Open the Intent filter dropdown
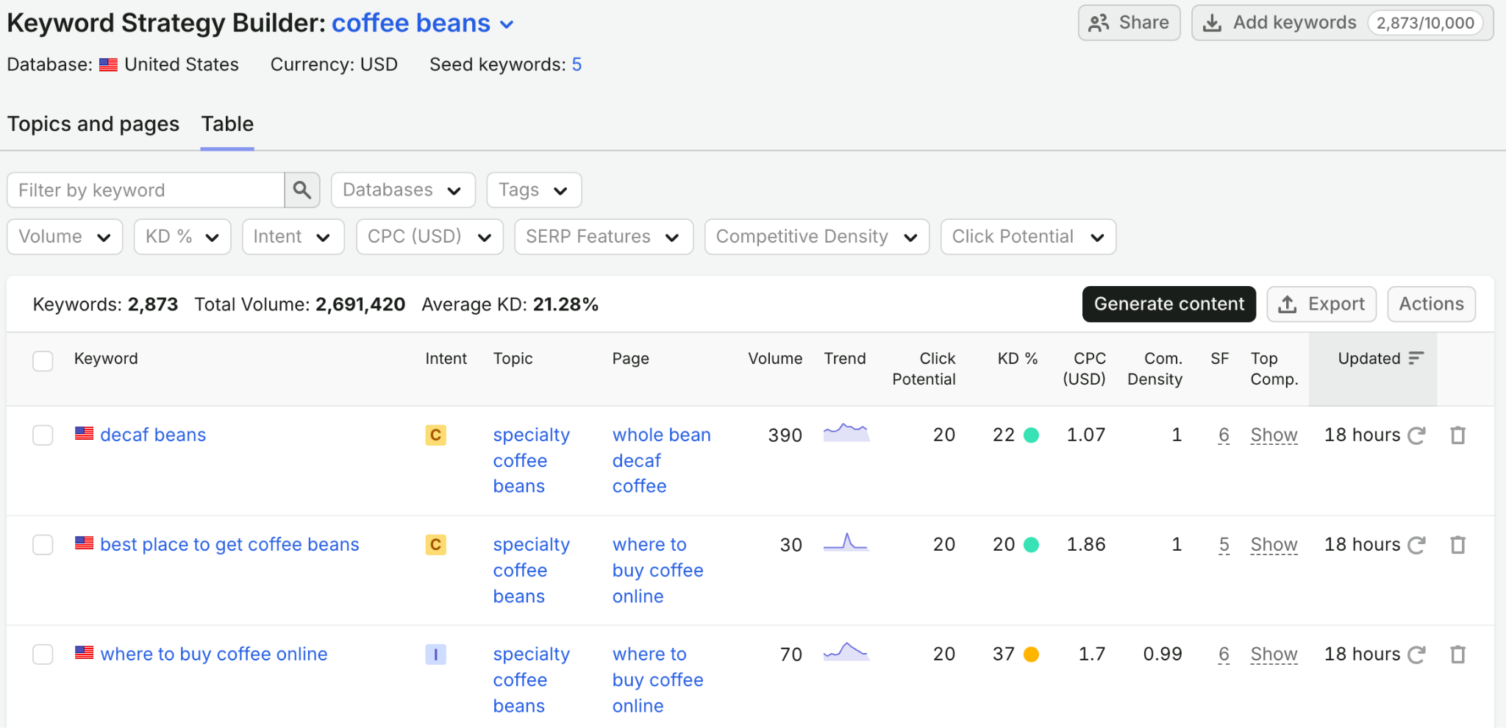The image size is (1506, 728). [293, 237]
